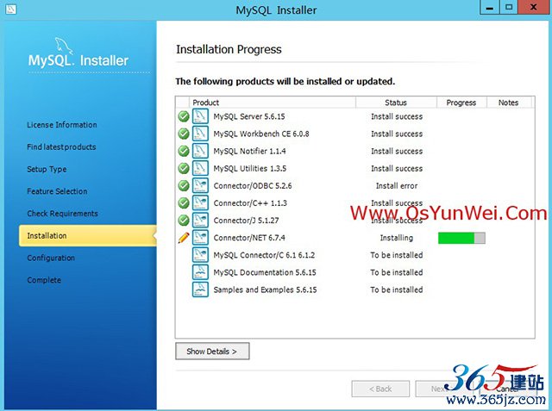This screenshot has height=411, width=552.
Task: Select the MySQL Workbench CE 6.0.8 name
Action: coord(261,134)
